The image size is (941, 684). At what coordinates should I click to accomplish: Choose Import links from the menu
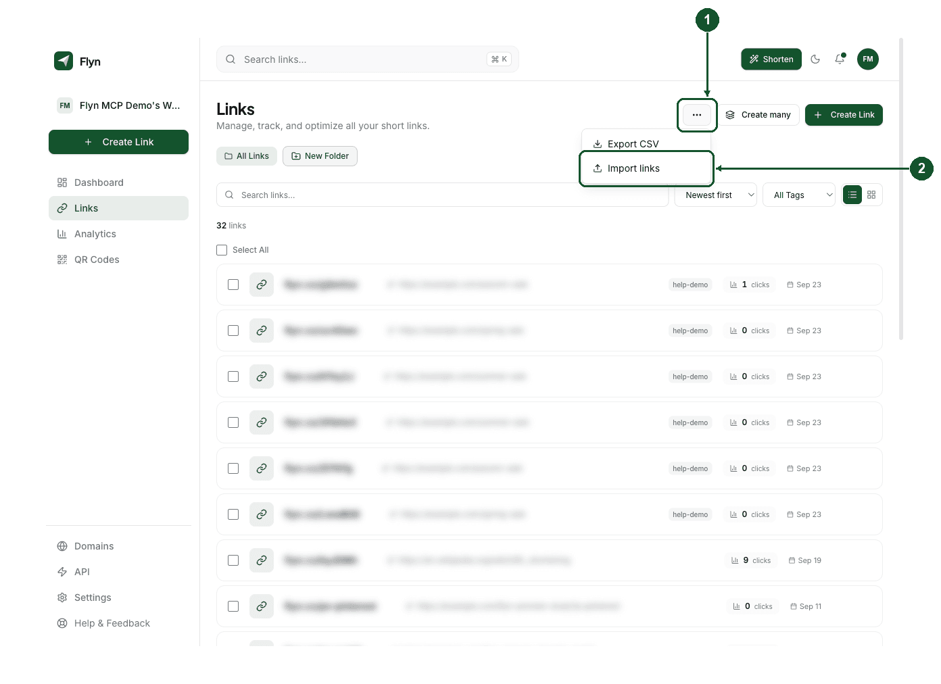coord(647,168)
